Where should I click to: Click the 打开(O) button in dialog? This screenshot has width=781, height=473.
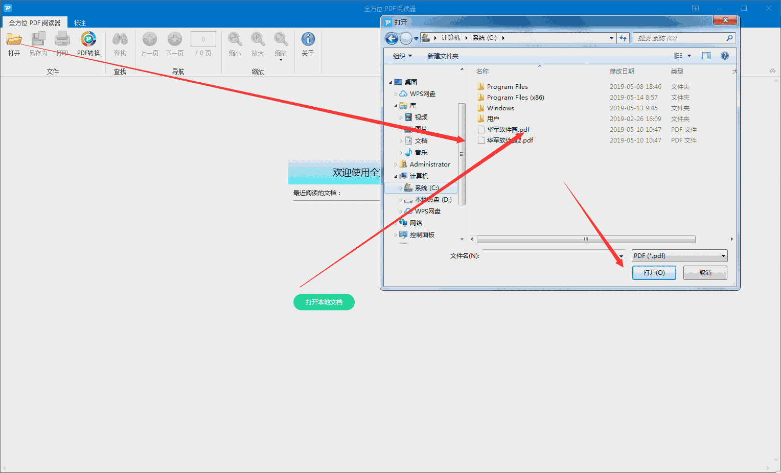pos(654,273)
